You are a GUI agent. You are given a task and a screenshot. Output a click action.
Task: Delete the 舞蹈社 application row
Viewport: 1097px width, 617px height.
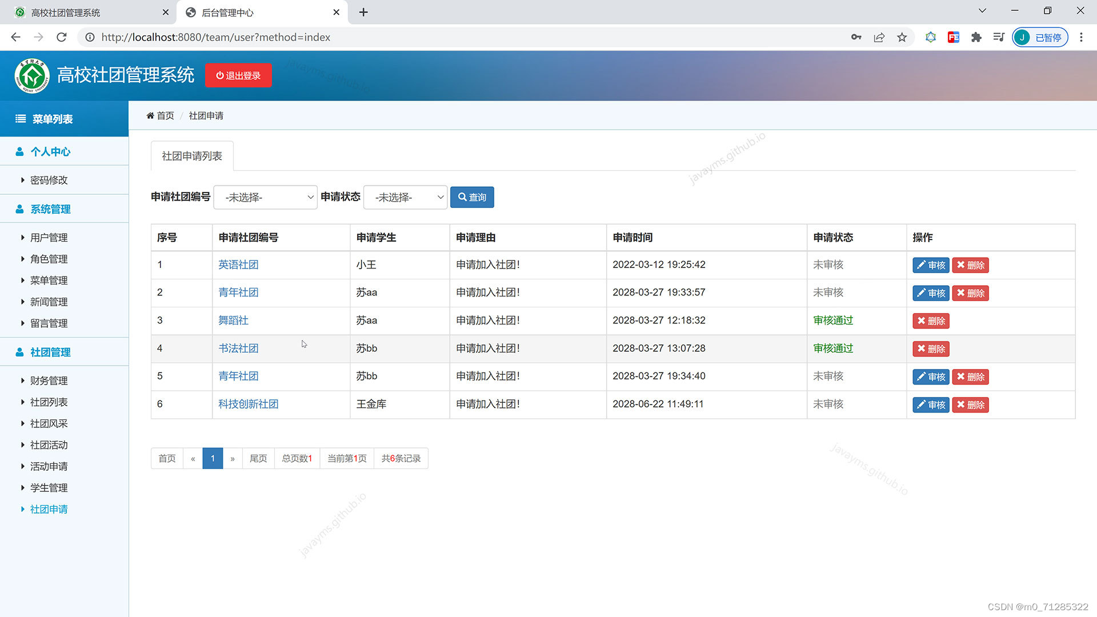coord(930,320)
